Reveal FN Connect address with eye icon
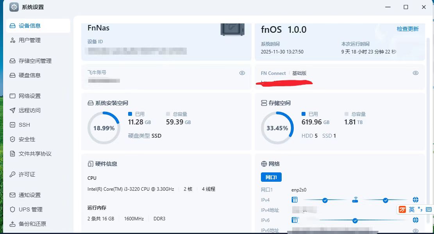Viewport: 434px width, 234px height. tap(416, 73)
